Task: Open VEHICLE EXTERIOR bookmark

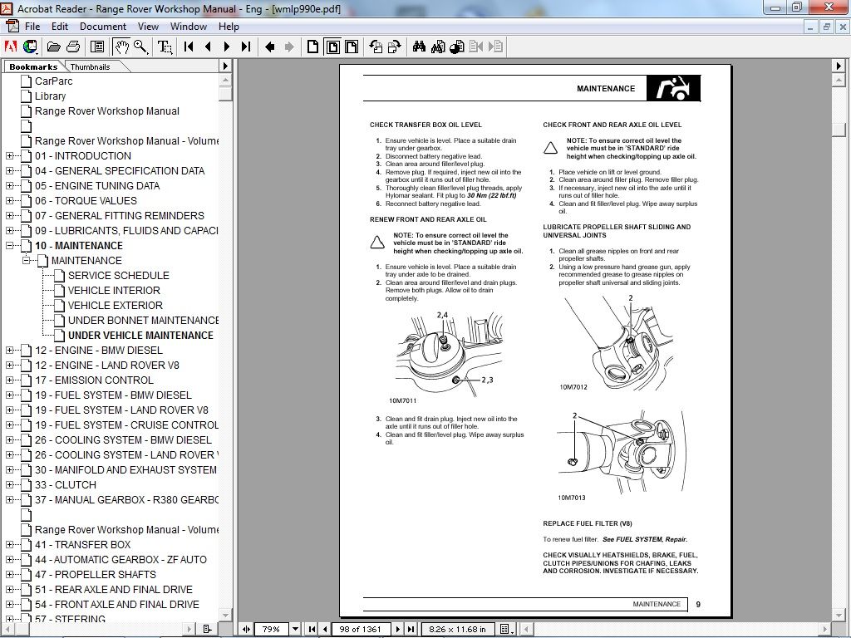Action: [x=115, y=306]
